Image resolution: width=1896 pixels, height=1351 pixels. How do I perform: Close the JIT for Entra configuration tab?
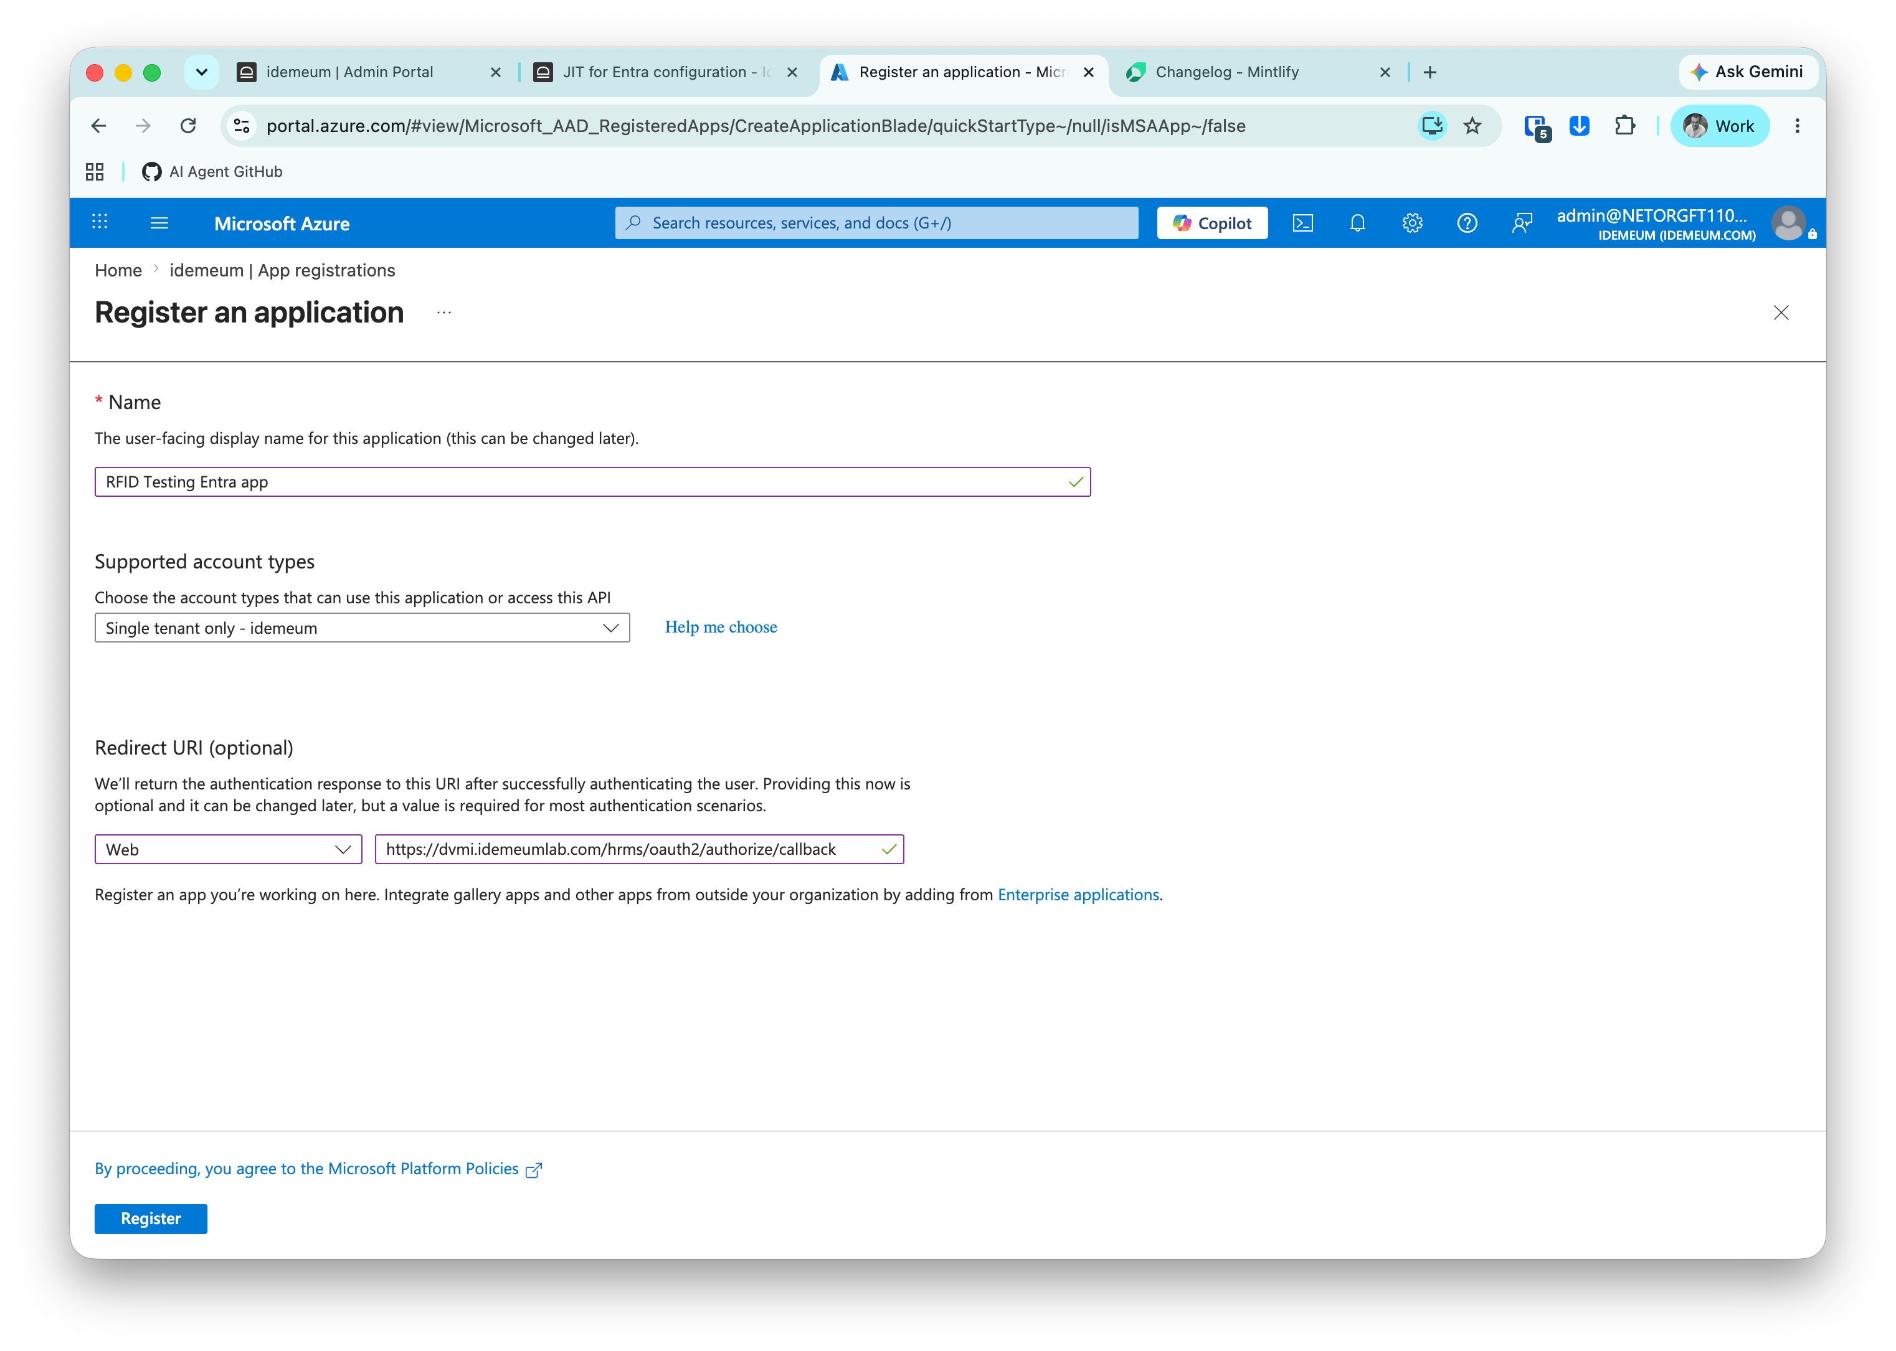[x=792, y=72]
